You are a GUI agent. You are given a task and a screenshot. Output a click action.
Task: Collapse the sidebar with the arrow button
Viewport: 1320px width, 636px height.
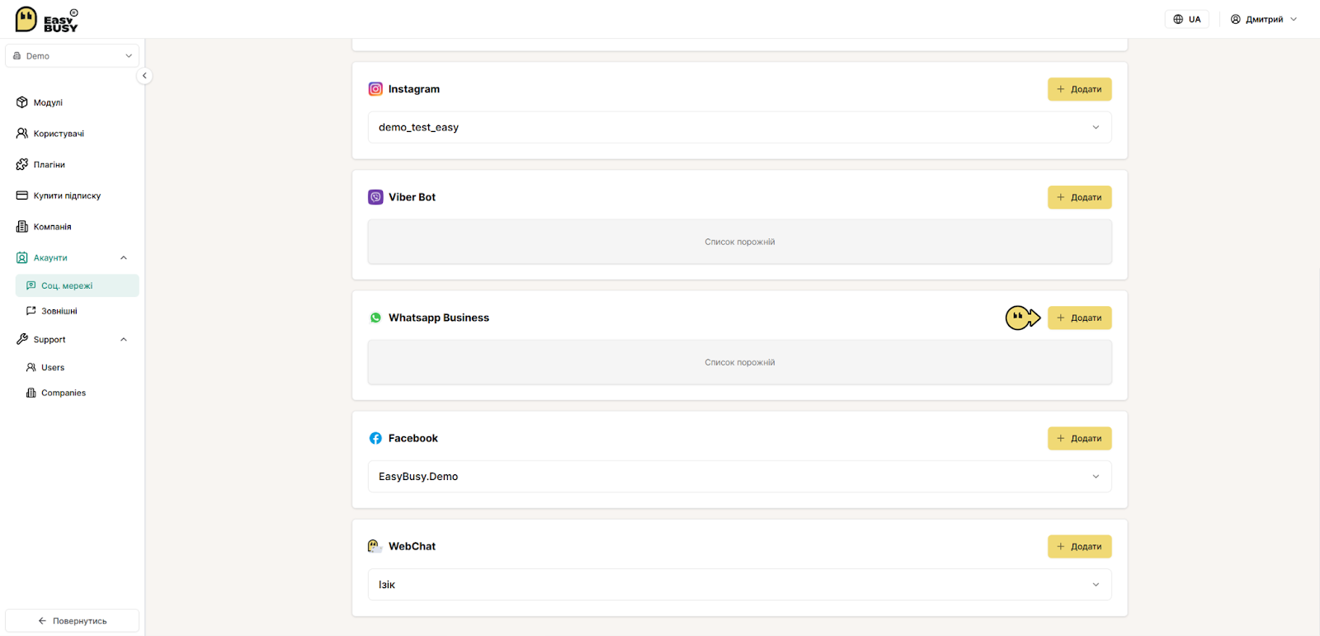coord(144,76)
